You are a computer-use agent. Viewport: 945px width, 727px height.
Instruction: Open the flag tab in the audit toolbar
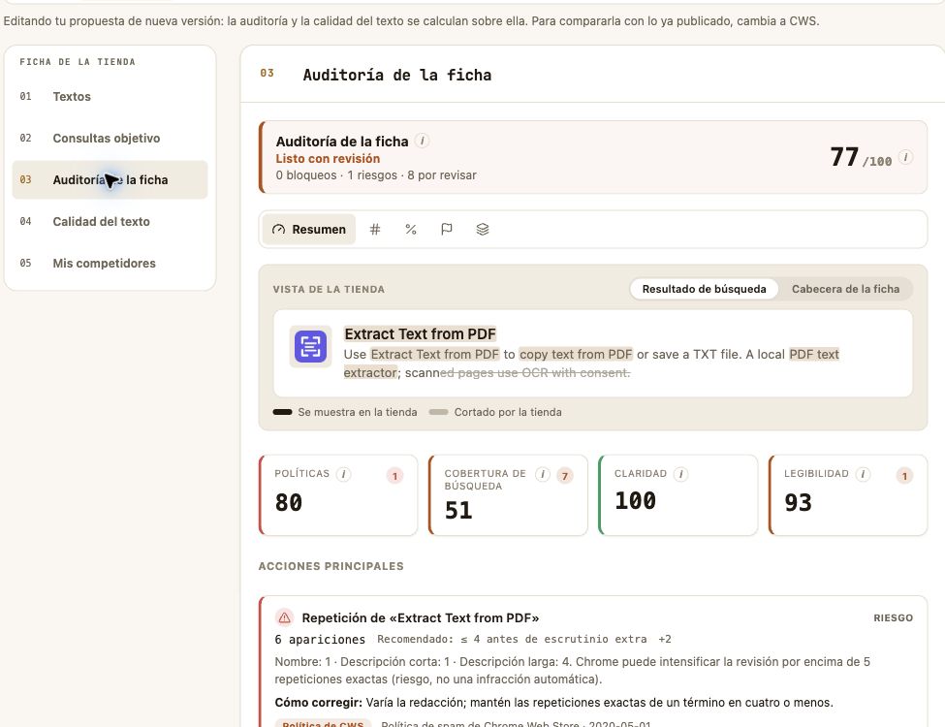pos(447,229)
